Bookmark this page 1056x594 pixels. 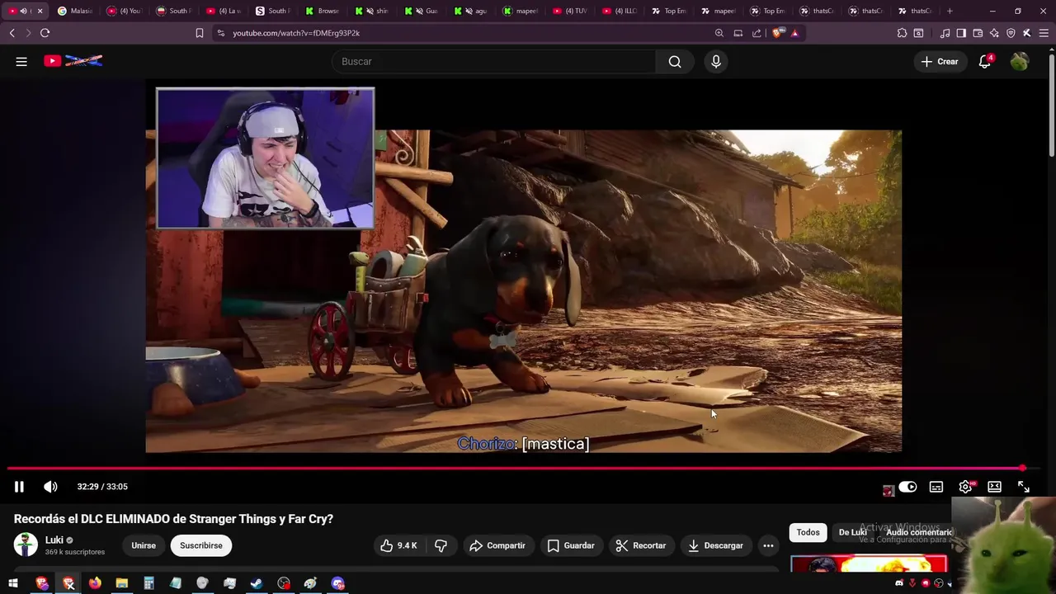(200, 33)
